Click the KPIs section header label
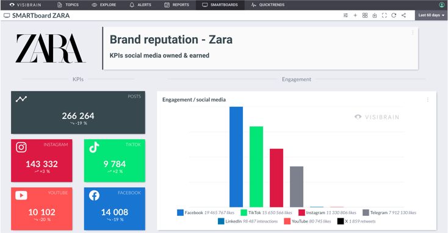The image size is (448, 233). point(78,79)
